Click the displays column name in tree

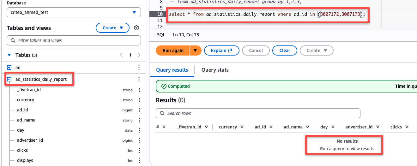[25, 160]
